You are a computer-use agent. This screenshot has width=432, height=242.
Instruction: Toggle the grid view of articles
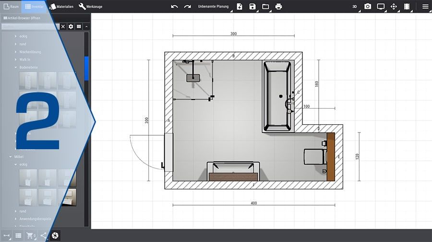tap(79, 26)
